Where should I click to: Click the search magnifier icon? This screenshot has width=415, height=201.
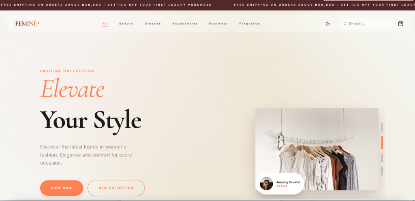(345, 23)
